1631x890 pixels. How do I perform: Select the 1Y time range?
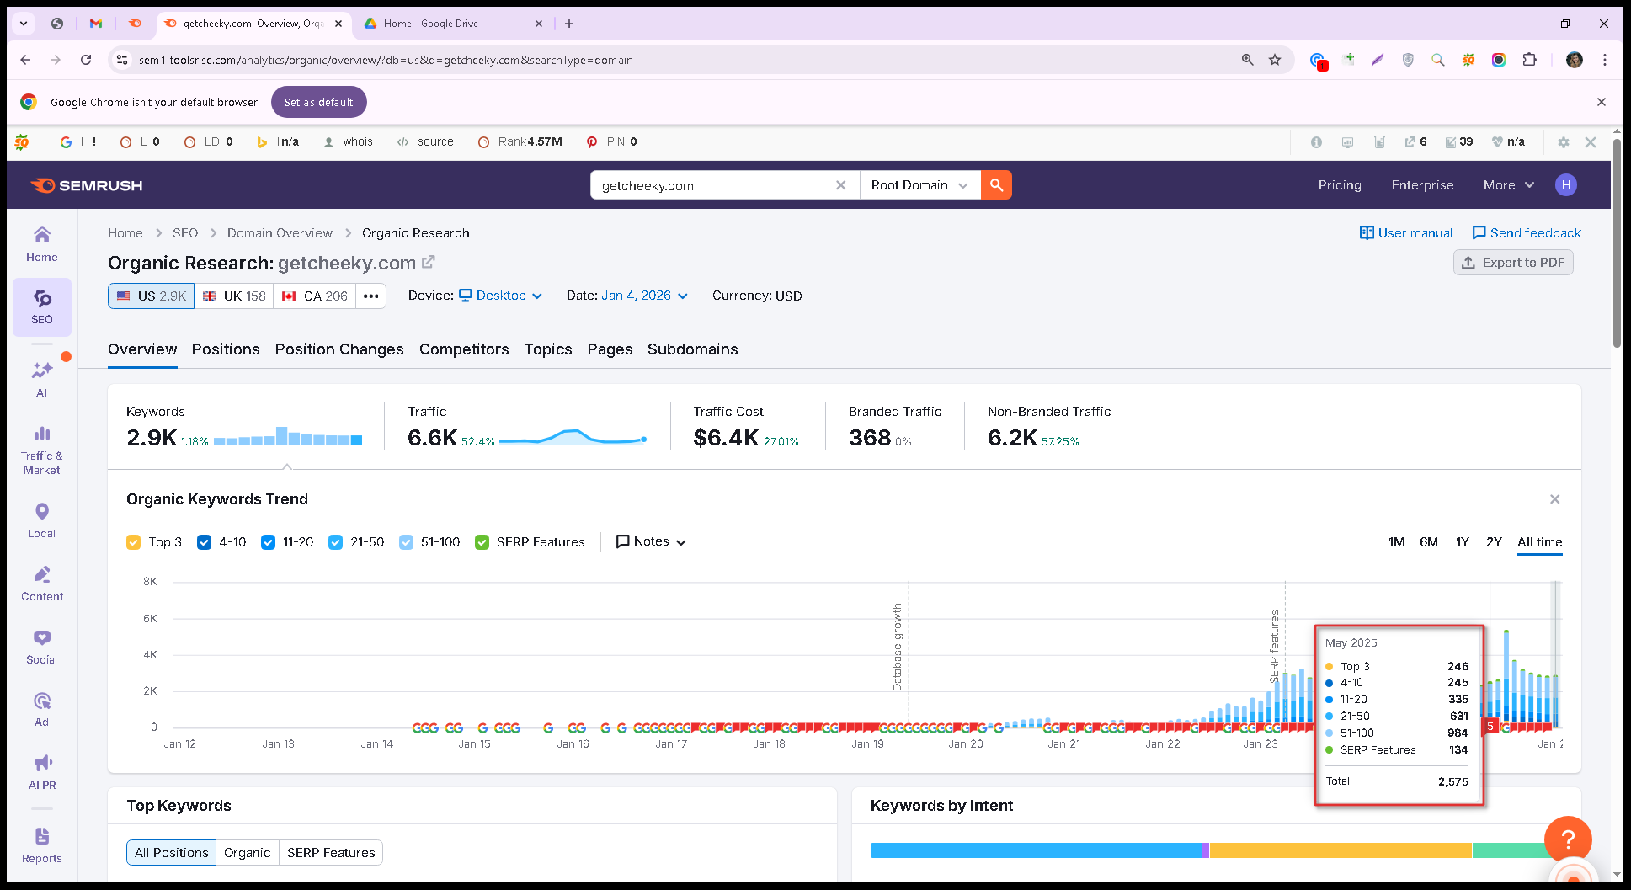click(1462, 542)
